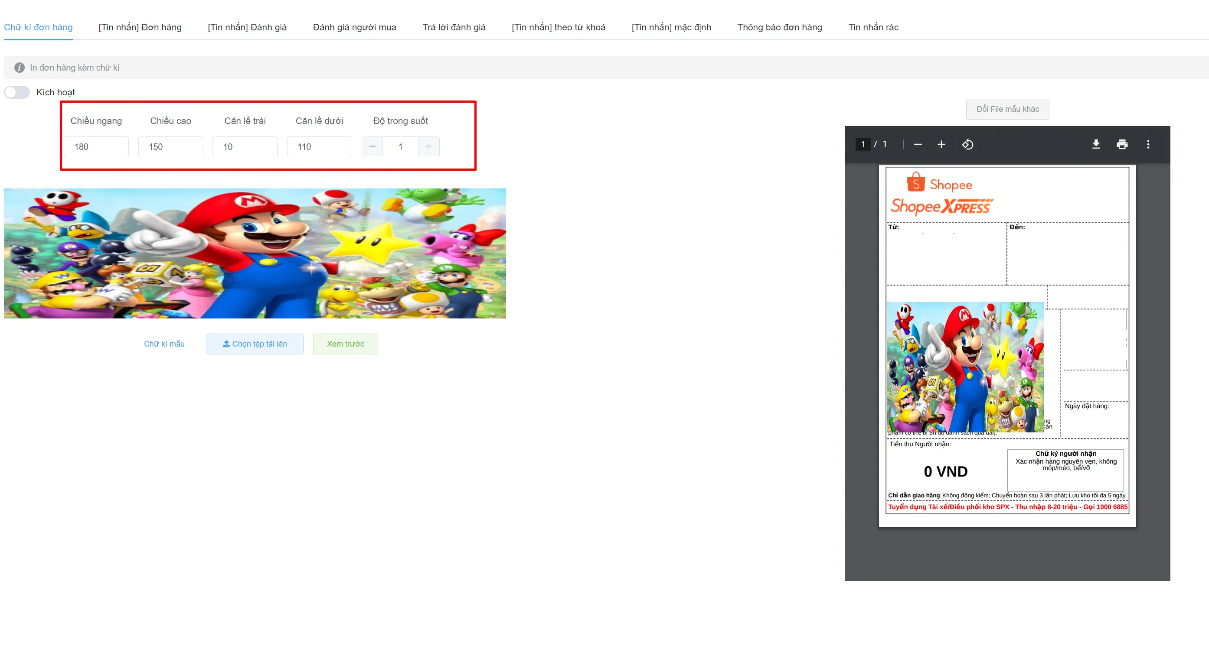Open [Tin nhắn] mặc định tab
The image size is (1209, 646).
click(671, 27)
